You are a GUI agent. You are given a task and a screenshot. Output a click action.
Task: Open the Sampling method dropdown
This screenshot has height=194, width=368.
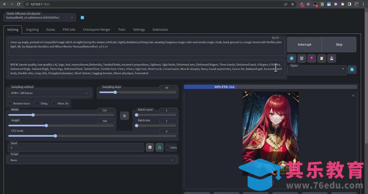[x=49, y=93]
